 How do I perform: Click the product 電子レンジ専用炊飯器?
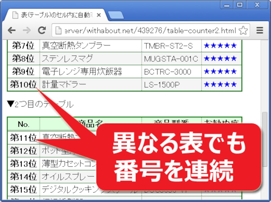click(82, 71)
